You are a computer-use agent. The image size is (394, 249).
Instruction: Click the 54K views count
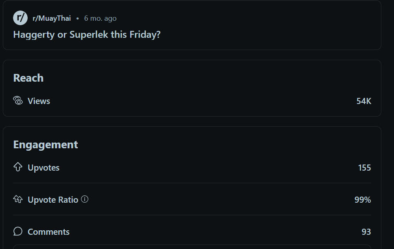[x=363, y=101]
